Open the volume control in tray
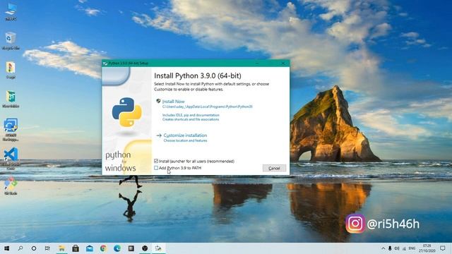The width and height of the screenshot is (452, 254). 397,248
